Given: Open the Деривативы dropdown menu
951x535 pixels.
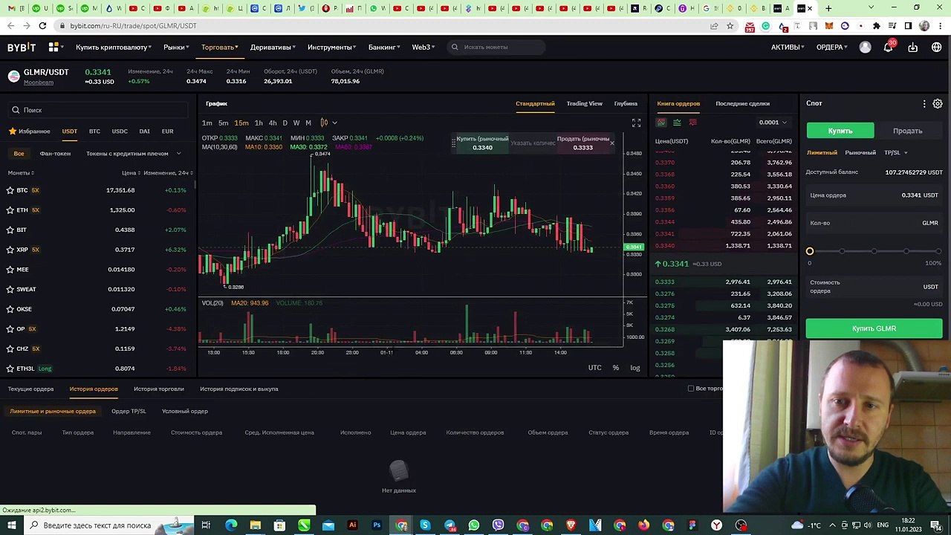Looking at the screenshot, I should click(x=273, y=47).
